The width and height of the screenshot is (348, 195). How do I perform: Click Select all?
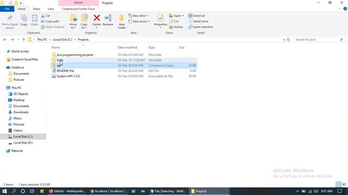click(196, 16)
